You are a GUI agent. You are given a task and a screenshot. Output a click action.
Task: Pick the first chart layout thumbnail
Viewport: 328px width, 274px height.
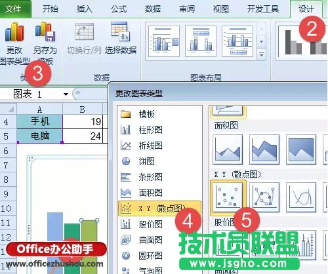point(164,41)
